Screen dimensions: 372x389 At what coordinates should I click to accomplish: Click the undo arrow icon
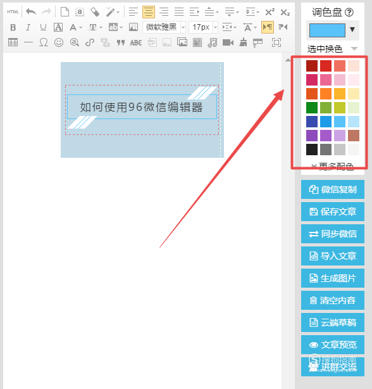31,11
